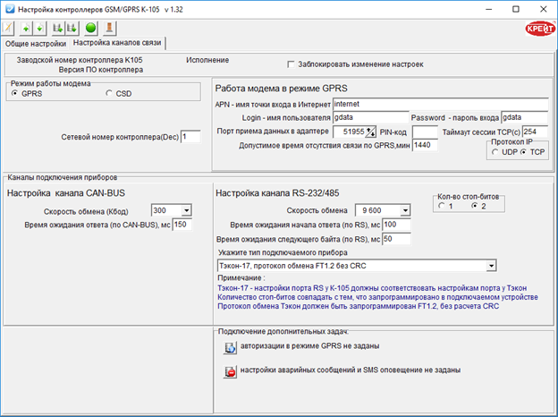Click the APN access point input field

tap(441, 104)
